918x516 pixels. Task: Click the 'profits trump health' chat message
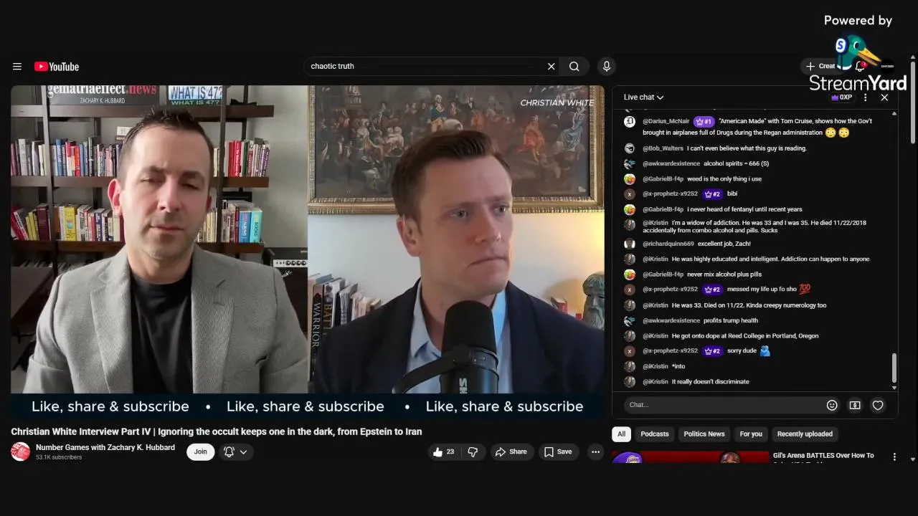[731, 320]
